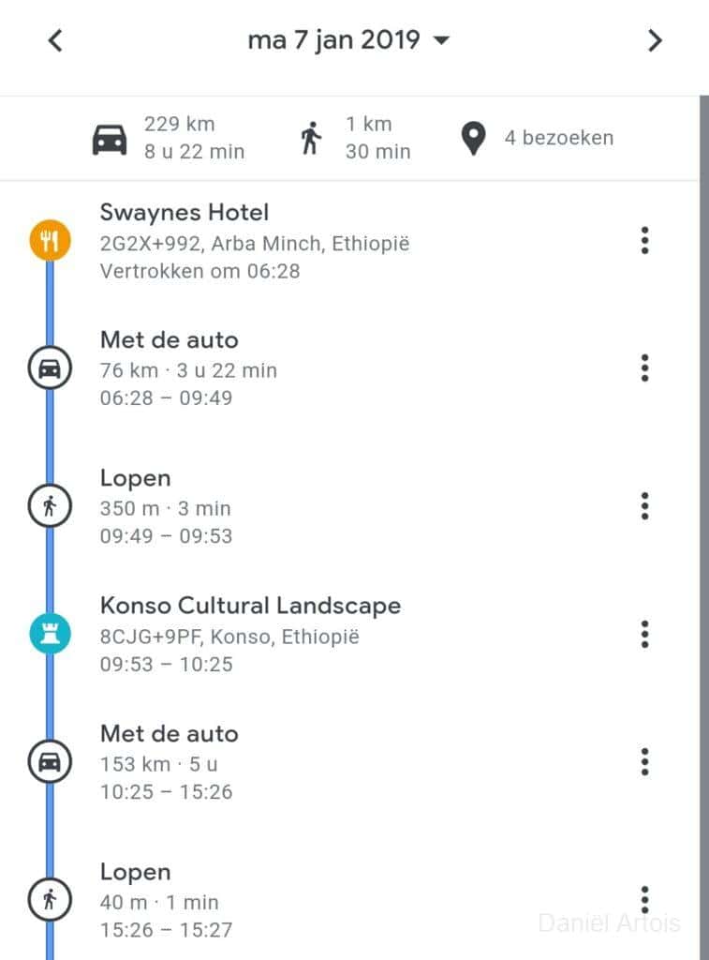Open more options for 153 km drive
709x960 pixels.
(x=644, y=761)
